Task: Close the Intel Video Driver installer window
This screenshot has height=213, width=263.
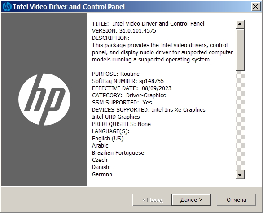Action: coord(256,7)
